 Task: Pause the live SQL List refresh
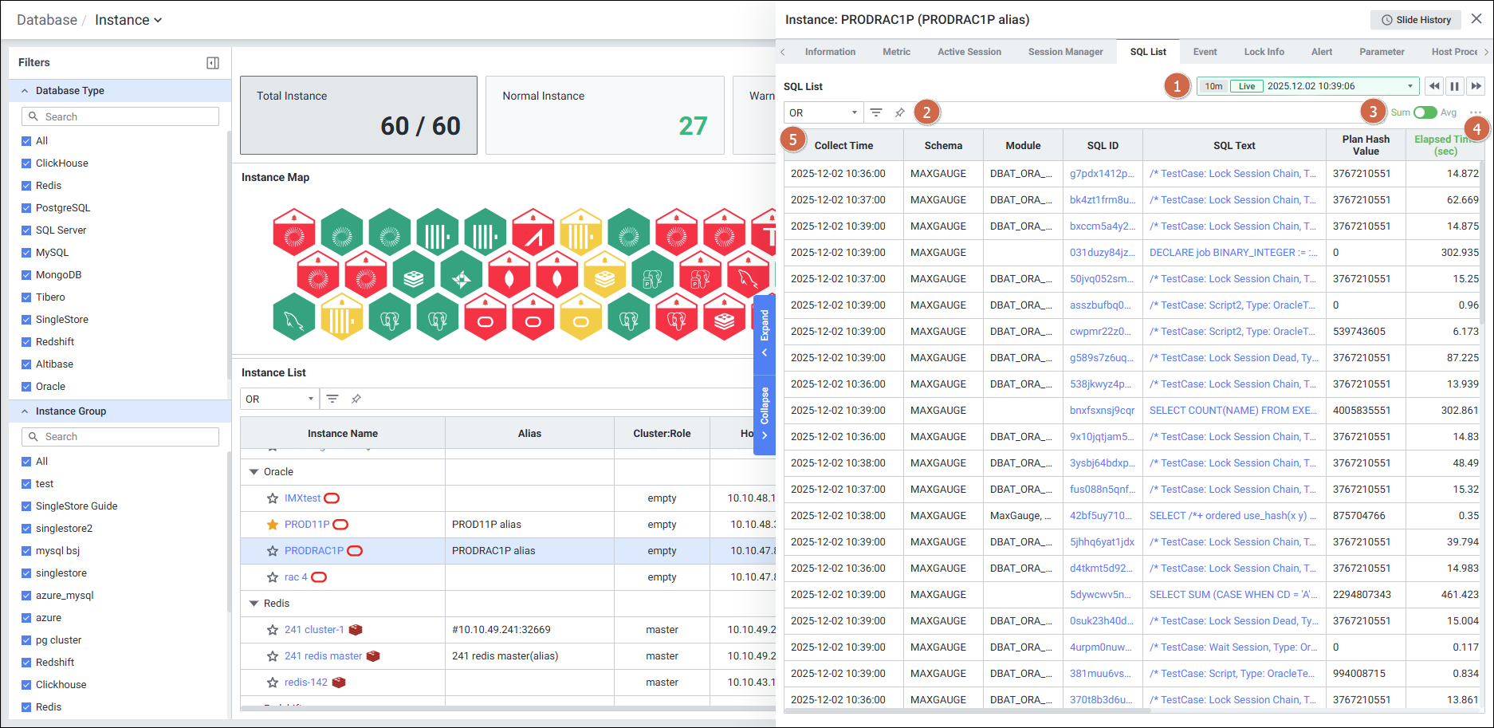1455,86
